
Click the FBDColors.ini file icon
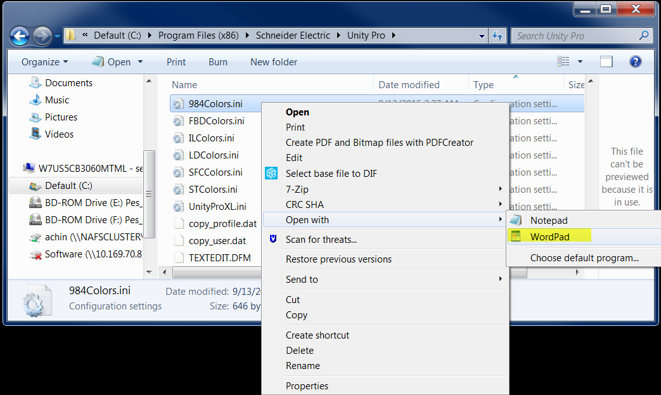click(x=178, y=121)
